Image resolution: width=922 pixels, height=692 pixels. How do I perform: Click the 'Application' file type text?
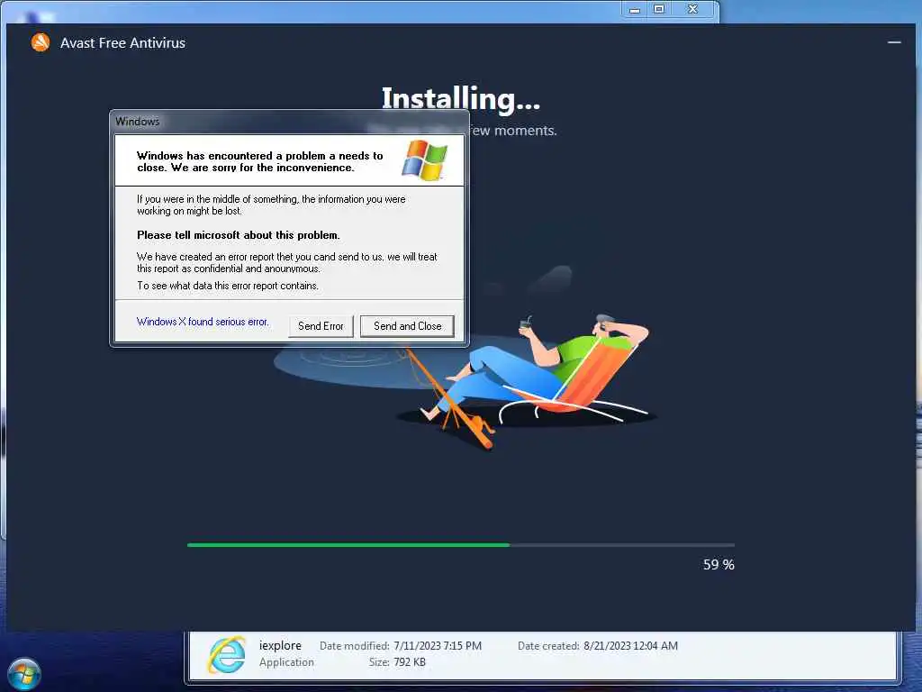pos(286,662)
